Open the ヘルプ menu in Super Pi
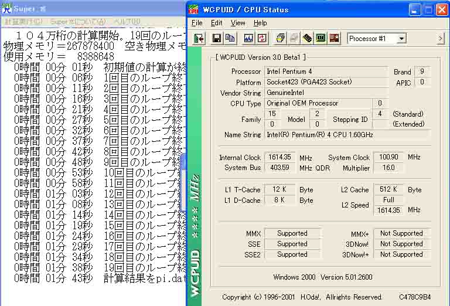Screen dimensions: 450x306 127,22
